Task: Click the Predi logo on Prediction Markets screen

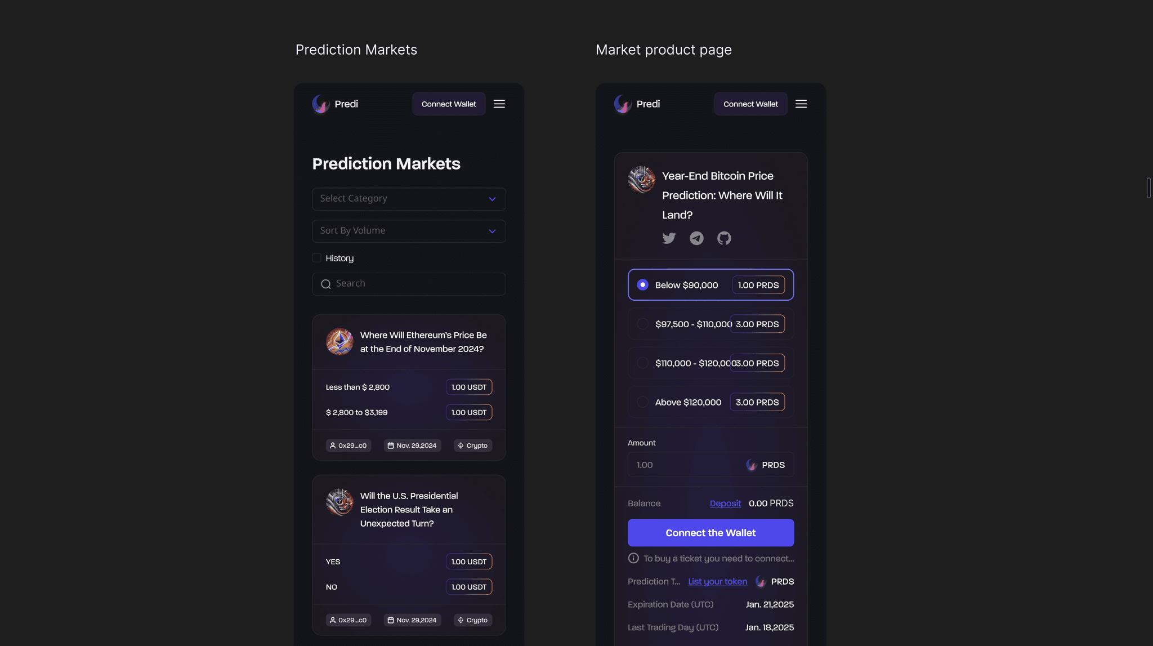Action: click(x=336, y=104)
